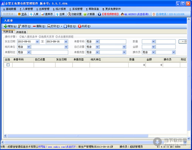
Task: Open the 入库管理 menu
Action: pos(26,9)
